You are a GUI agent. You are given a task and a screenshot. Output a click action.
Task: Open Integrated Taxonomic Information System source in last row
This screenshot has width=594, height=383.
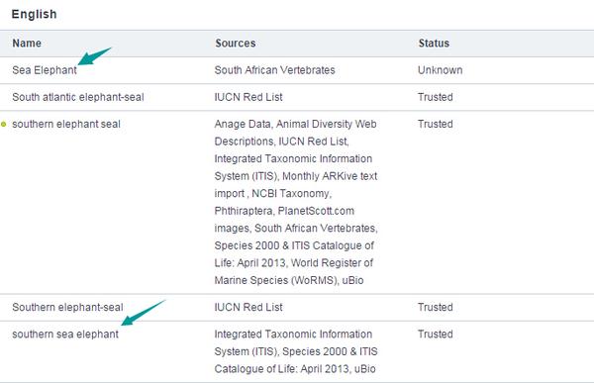[293, 342]
